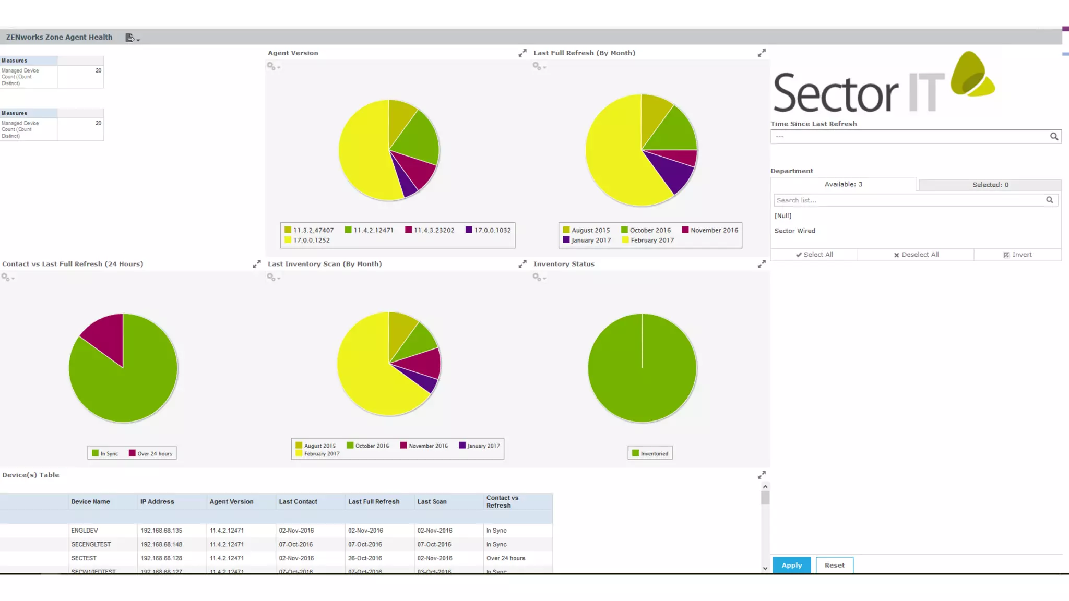Switch to the Selected: 0 tab
This screenshot has height=601, width=1069.
(x=990, y=185)
